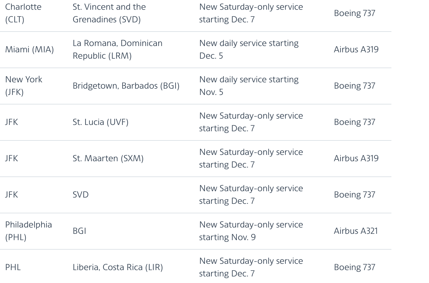
Task: Click the New York (JFK) origin cell
Action: point(24,86)
